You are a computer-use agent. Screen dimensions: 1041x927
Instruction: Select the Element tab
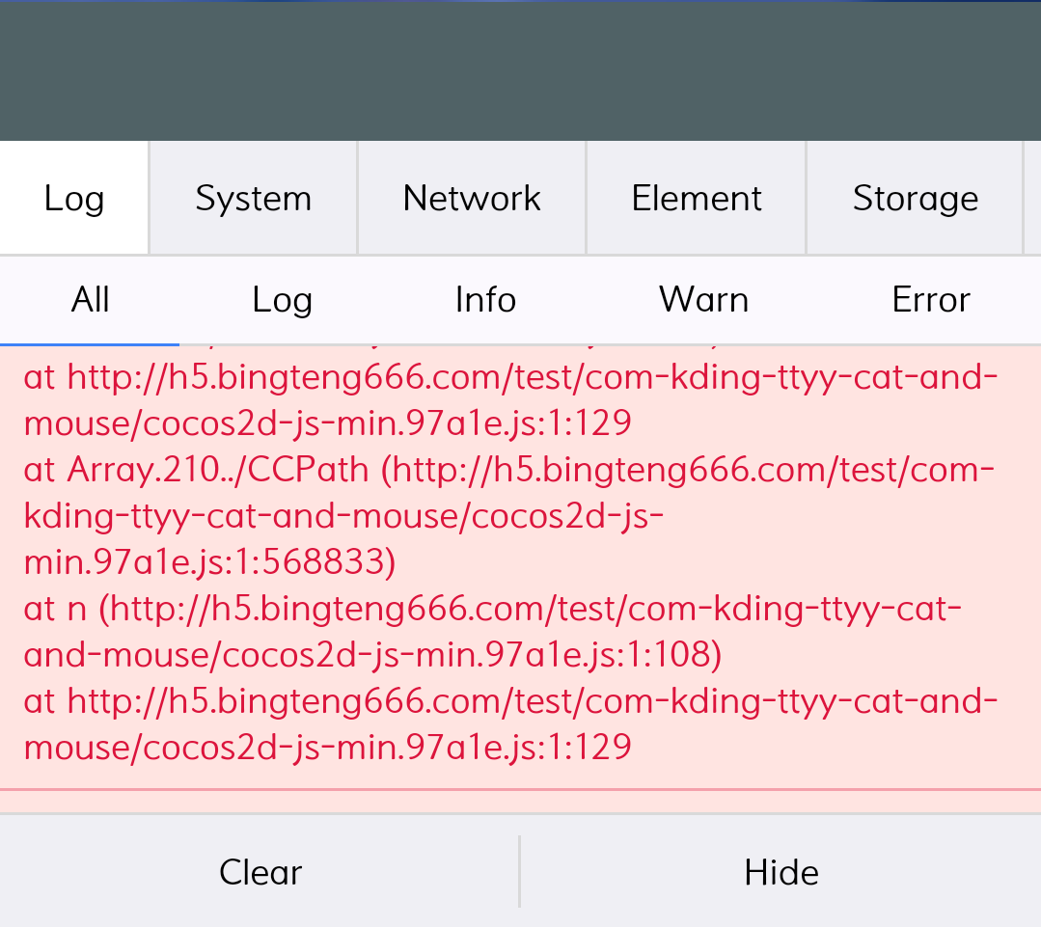tap(697, 199)
